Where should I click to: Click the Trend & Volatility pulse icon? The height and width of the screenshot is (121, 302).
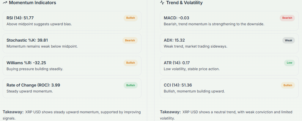(x=162, y=3)
